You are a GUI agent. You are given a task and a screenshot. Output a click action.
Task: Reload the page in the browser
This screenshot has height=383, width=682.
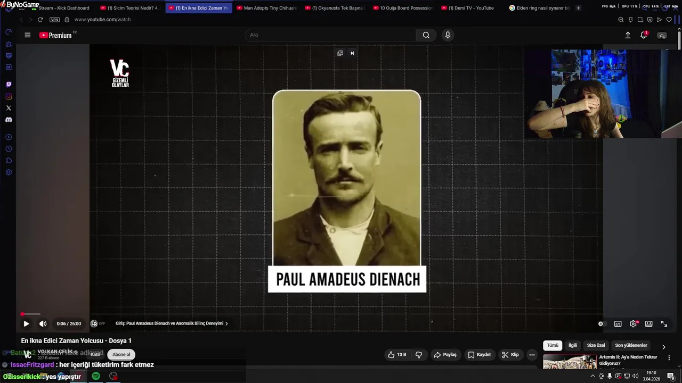point(40,20)
